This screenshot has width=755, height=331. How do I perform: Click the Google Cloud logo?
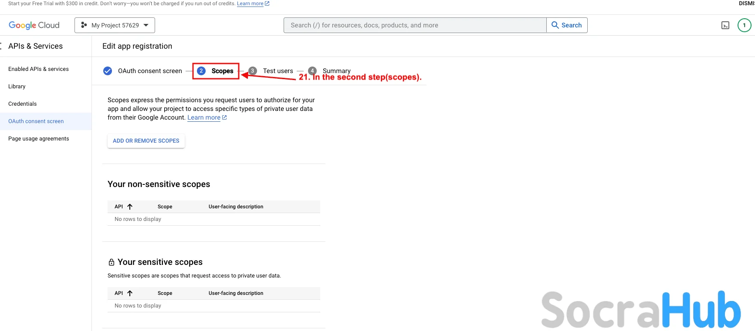[34, 25]
